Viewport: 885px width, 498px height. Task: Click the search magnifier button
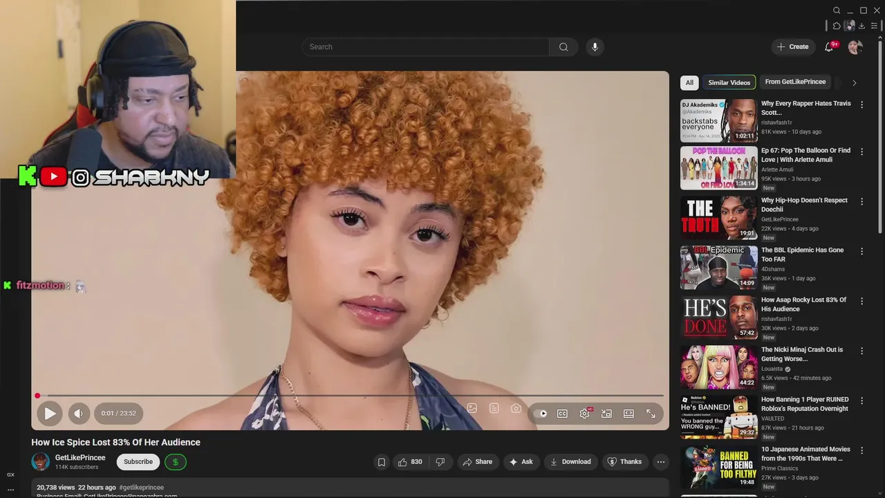pos(563,47)
